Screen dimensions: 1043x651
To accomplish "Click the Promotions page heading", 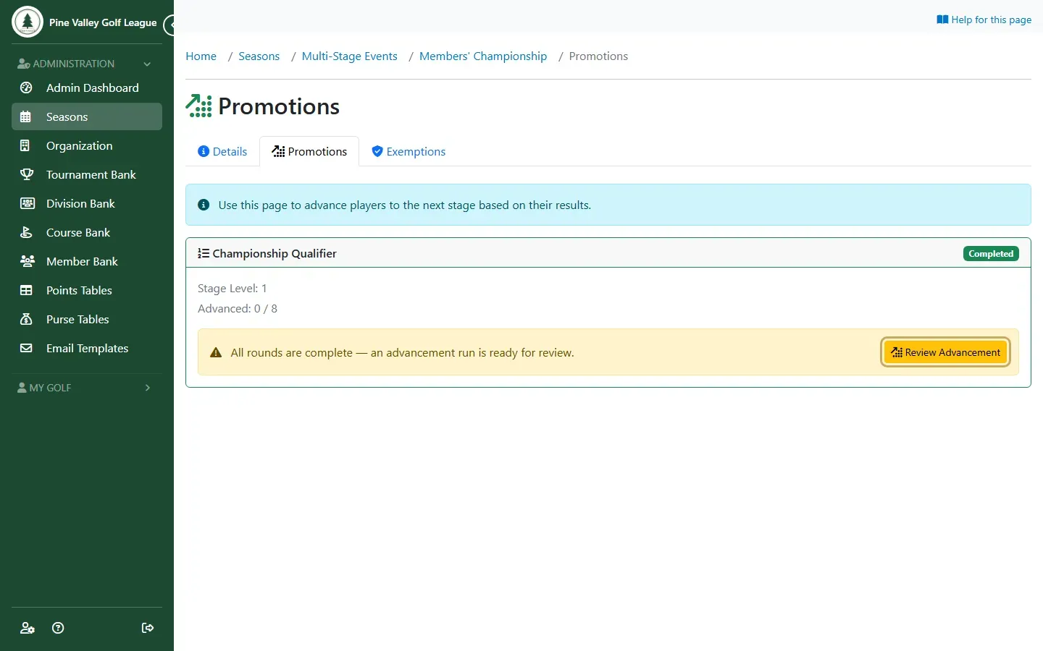I will (279, 106).
